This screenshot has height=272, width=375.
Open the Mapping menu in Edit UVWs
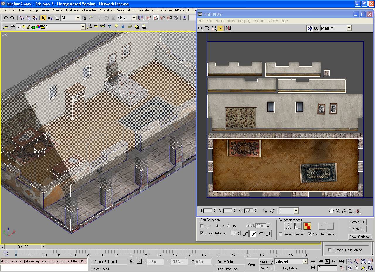coord(244,21)
